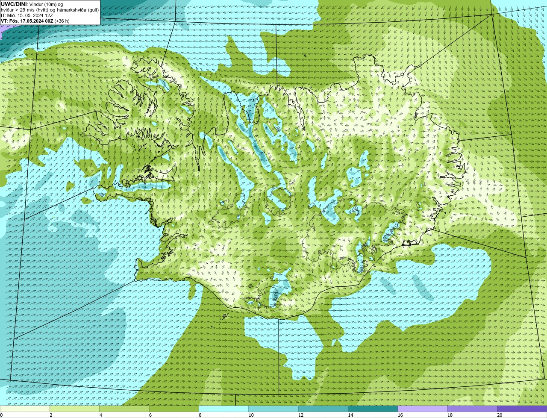
Task: Click the '0' scale label
Action: [x=1, y=415]
